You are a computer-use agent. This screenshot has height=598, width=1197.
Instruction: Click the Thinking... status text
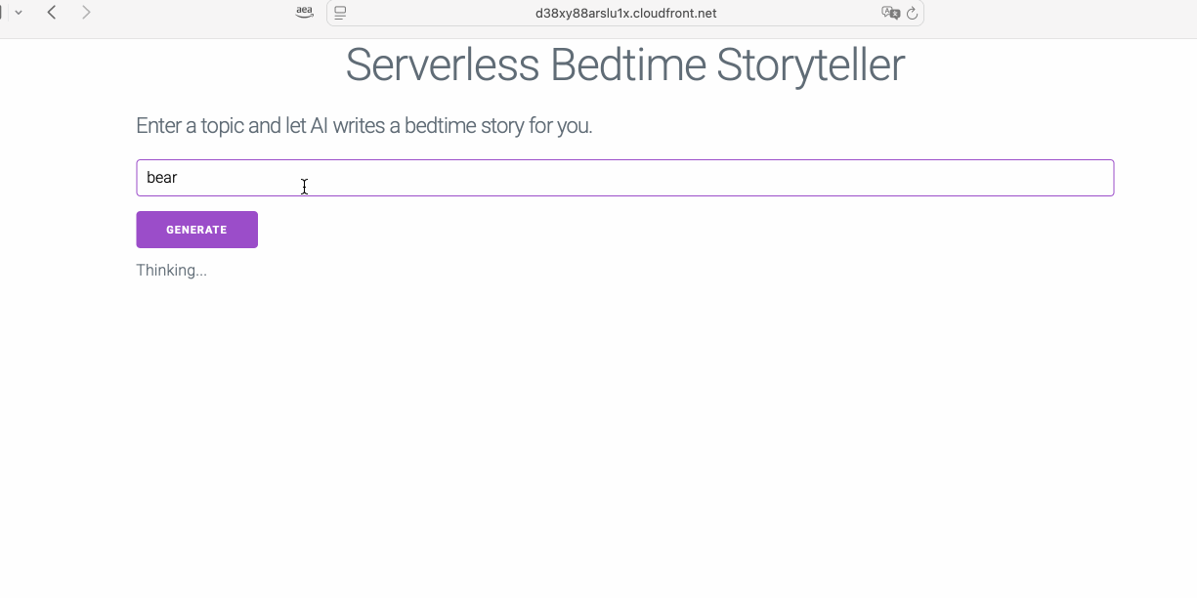tap(171, 271)
